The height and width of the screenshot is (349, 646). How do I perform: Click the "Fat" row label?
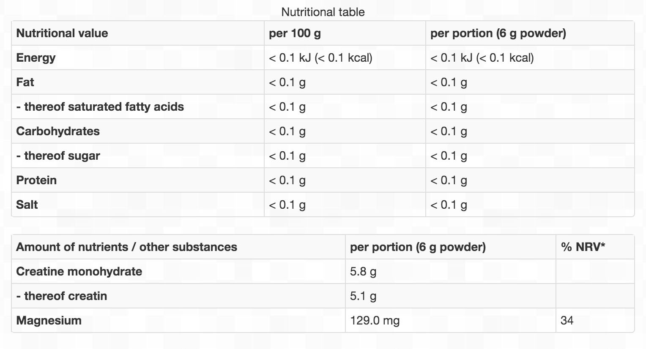tap(25, 82)
